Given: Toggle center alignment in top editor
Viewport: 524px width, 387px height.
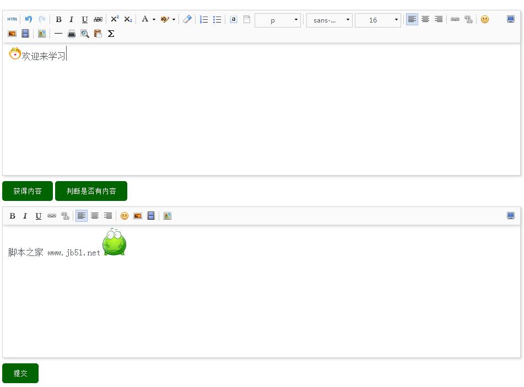Looking at the screenshot, I should (x=425, y=19).
